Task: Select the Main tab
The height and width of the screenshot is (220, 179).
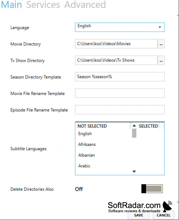Action: pos(11,5)
